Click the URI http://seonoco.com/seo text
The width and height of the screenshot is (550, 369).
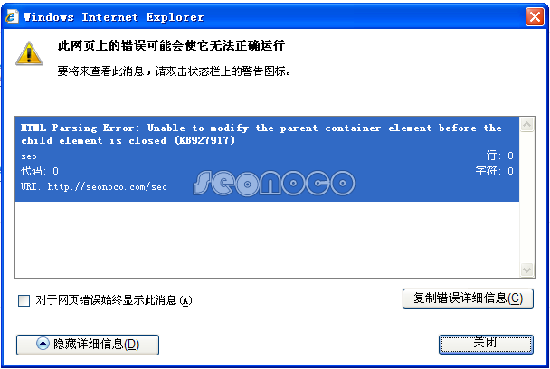[94, 186]
